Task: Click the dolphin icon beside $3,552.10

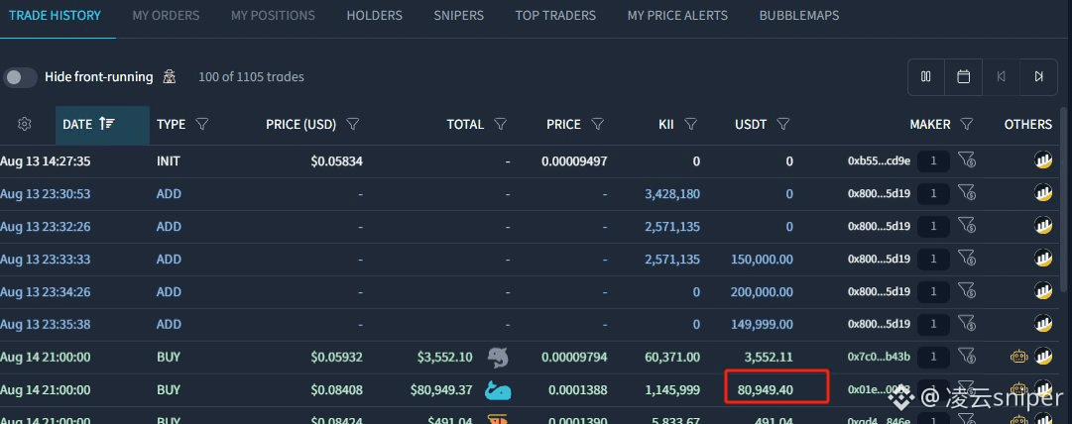Action: click(499, 357)
